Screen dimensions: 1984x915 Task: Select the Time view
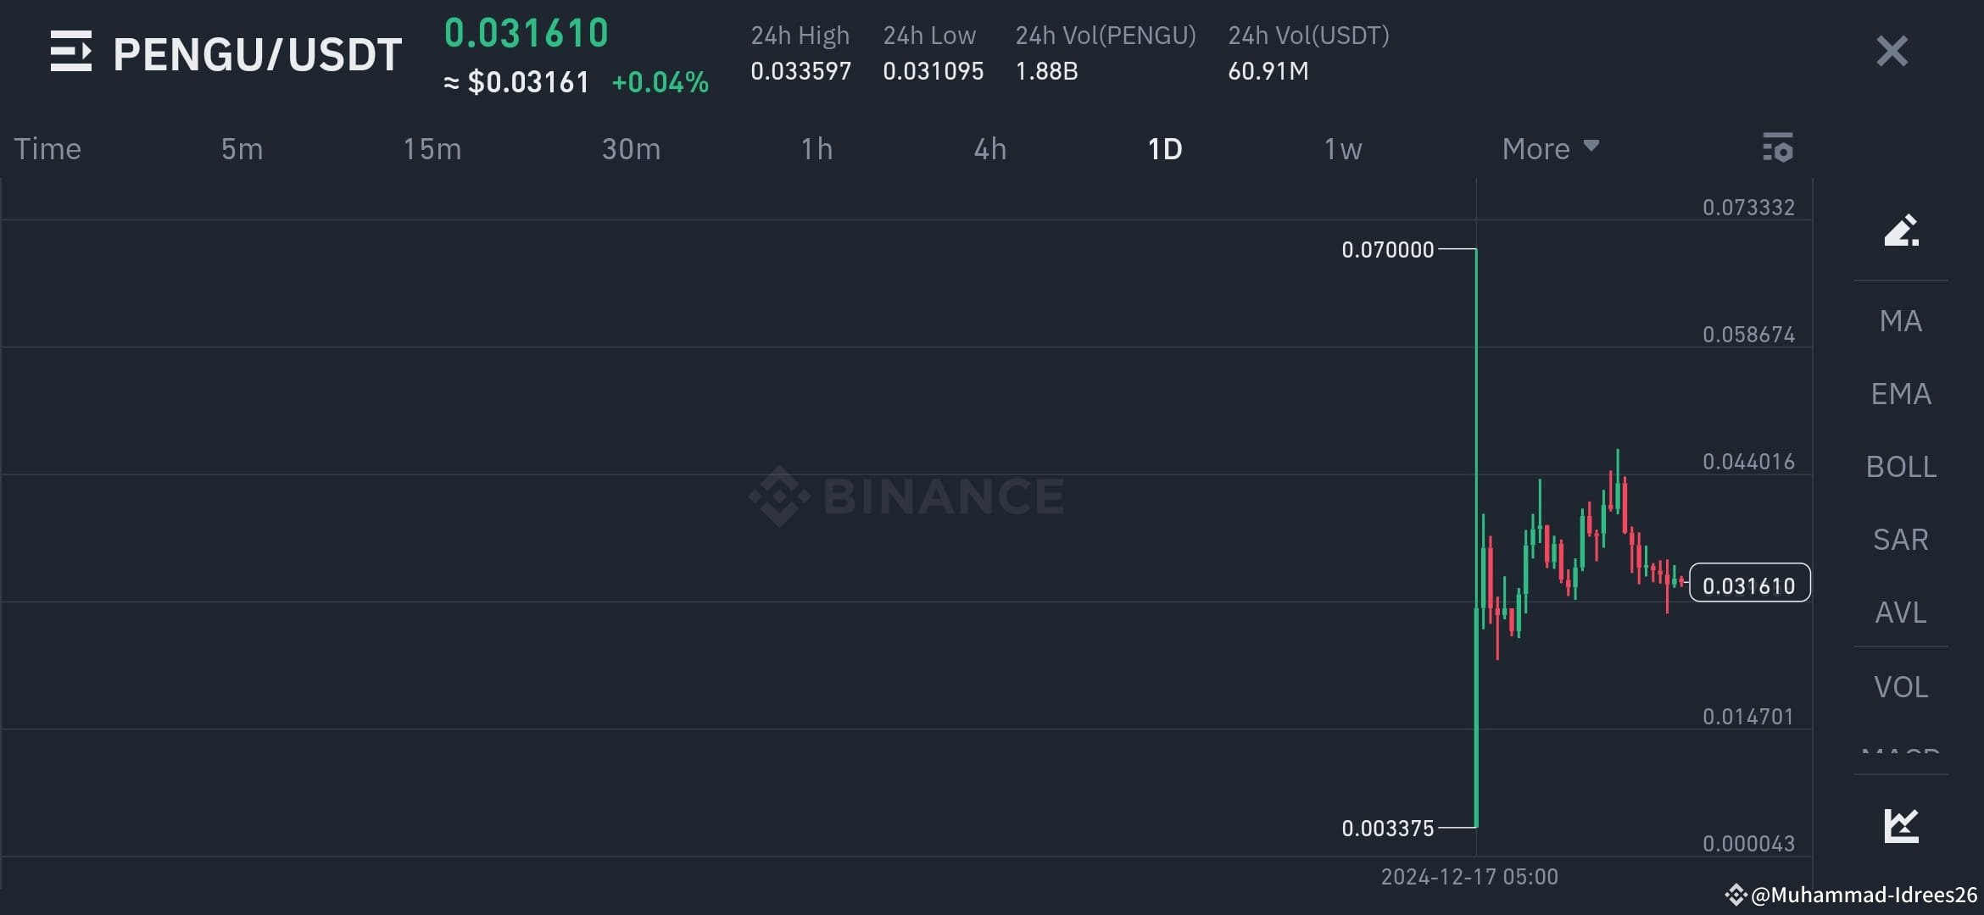[47, 148]
